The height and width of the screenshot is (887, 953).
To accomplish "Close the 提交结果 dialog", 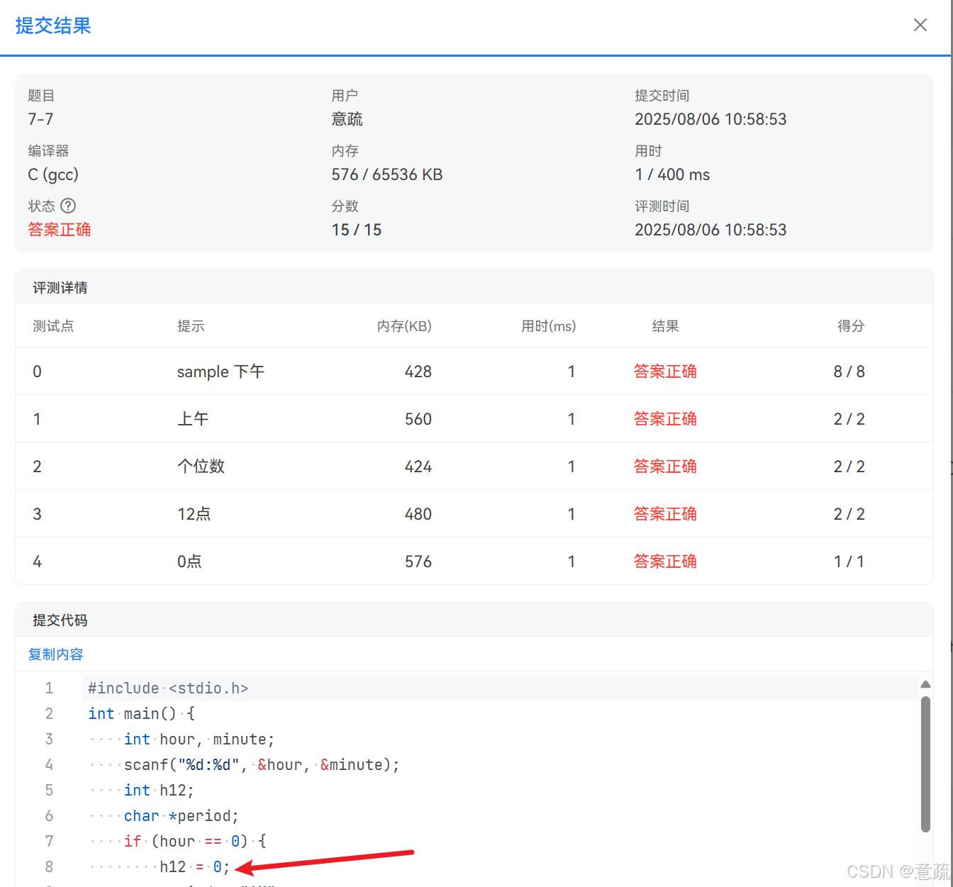I will tap(920, 25).
